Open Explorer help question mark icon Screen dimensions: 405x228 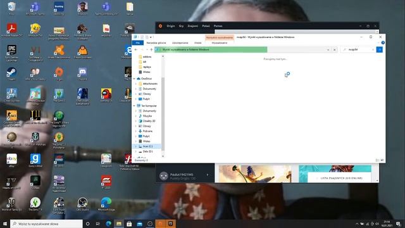[383, 42]
